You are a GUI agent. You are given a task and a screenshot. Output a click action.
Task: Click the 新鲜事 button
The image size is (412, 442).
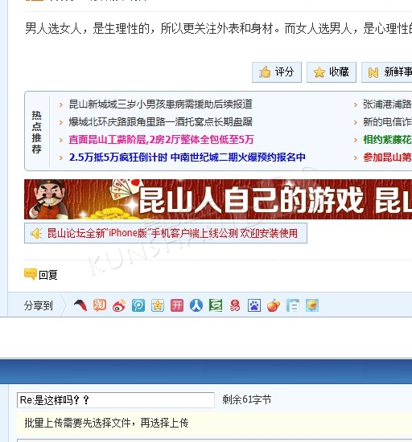click(387, 72)
